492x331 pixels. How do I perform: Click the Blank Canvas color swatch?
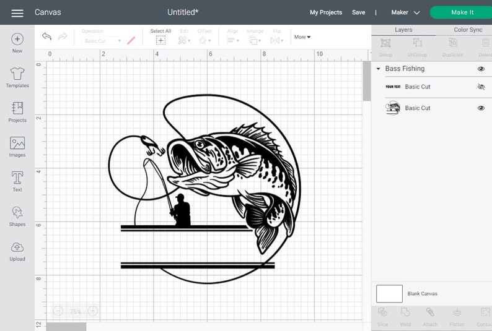tap(389, 293)
